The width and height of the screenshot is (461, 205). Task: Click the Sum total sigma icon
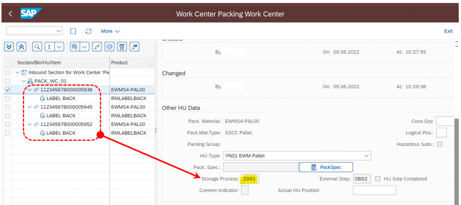50,47
